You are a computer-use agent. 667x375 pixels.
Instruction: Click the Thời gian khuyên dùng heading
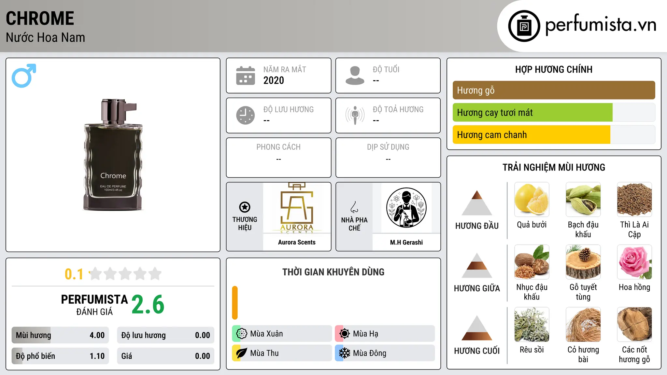(x=333, y=272)
